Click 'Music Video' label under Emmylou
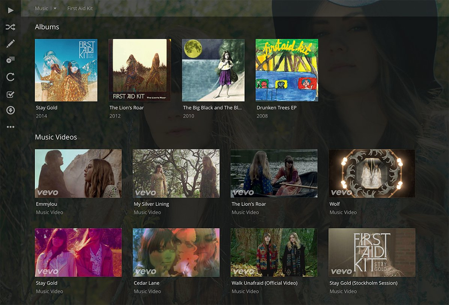Viewport: 449px width, 305px height. point(49,212)
